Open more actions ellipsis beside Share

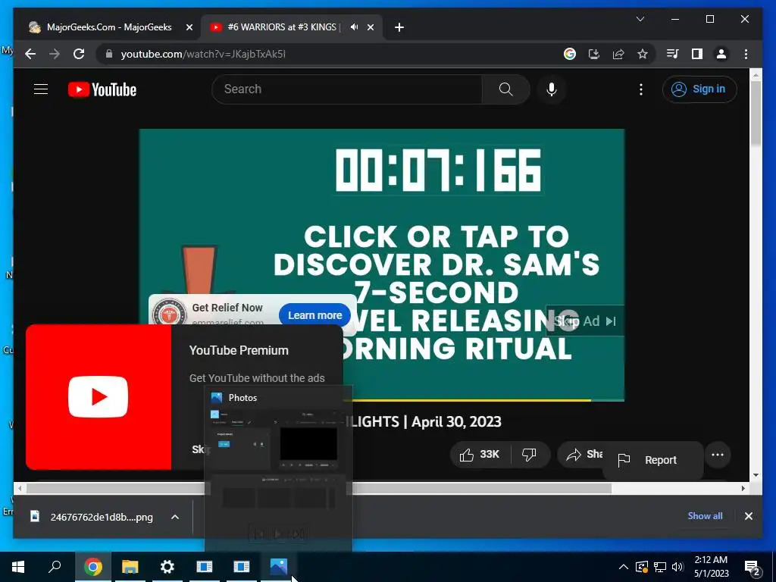tap(718, 455)
